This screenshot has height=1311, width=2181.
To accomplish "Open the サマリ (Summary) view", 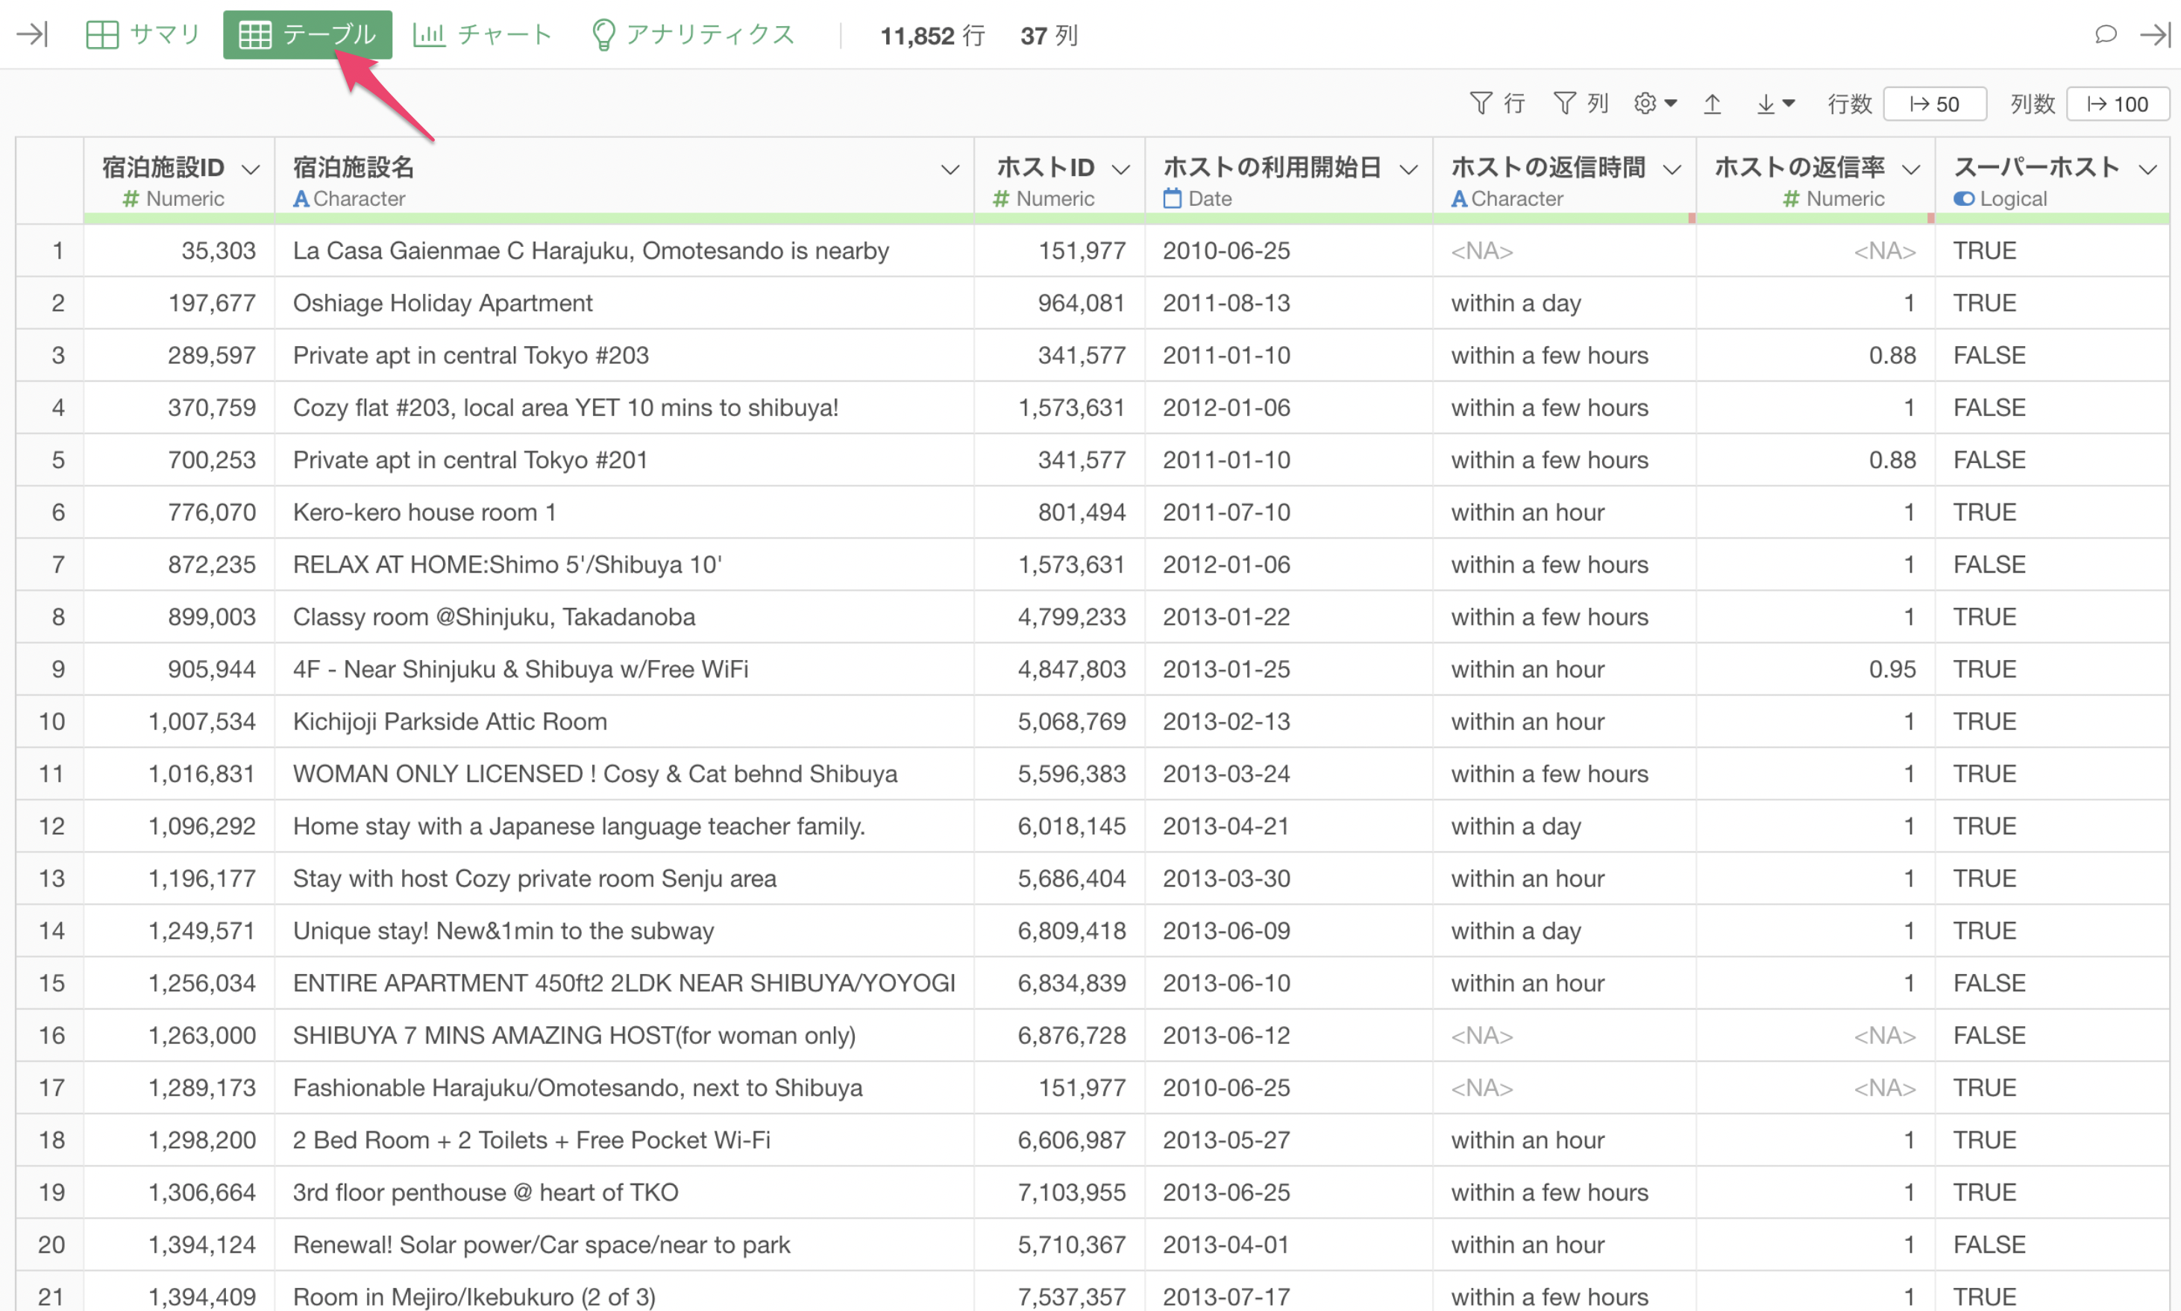I will (143, 34).
